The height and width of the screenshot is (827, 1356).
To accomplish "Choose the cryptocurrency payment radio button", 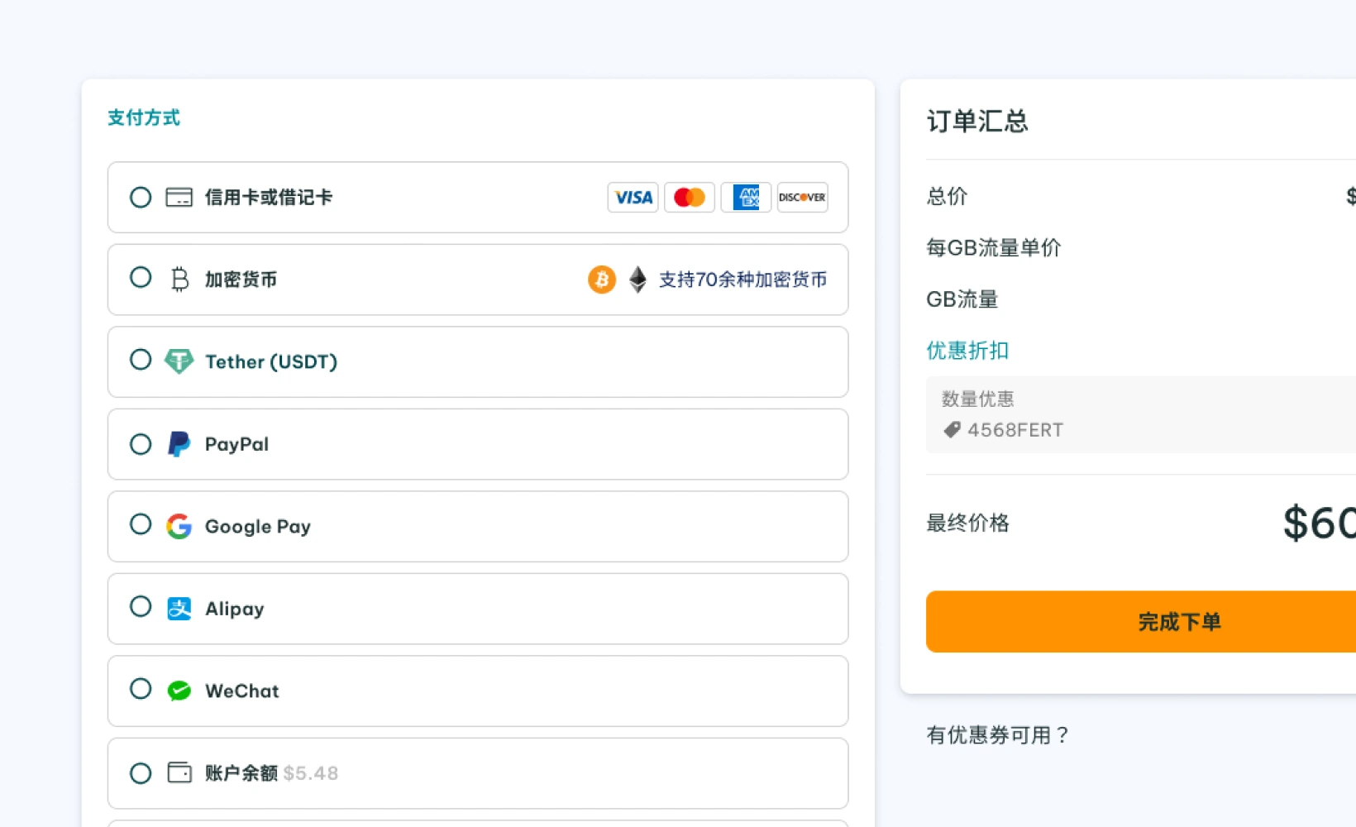I will [x=141, y=278].
